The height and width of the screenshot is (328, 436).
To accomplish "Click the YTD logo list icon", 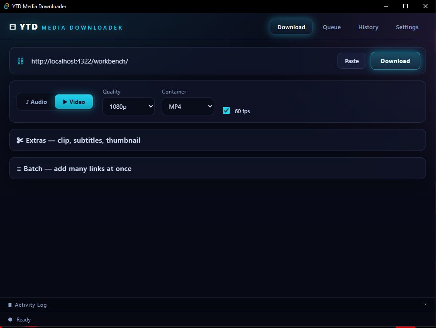I will [x=13, y=27].
